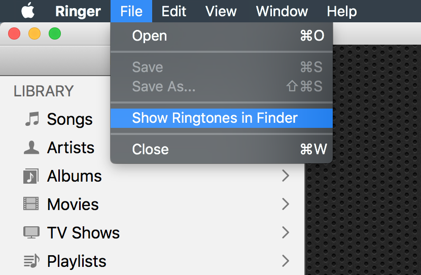Expand the Playlists row chevron
The image size is (421, 275).
click(286, 261)
